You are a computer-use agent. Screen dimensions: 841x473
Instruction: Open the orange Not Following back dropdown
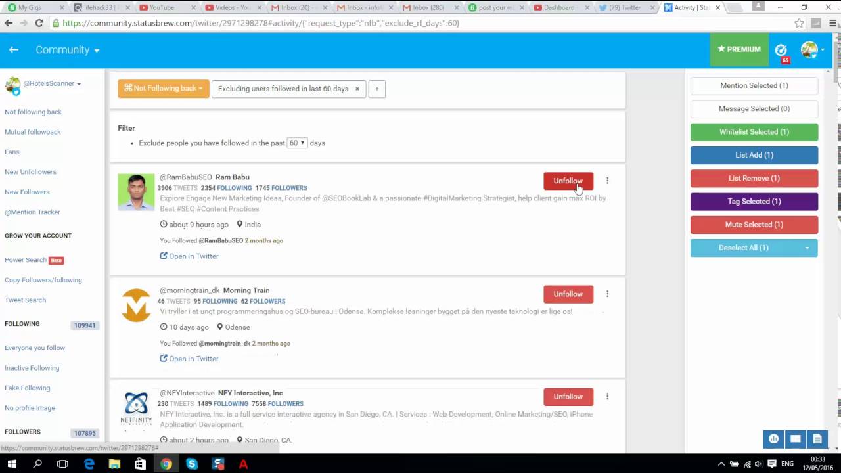(x=164, y=89)
